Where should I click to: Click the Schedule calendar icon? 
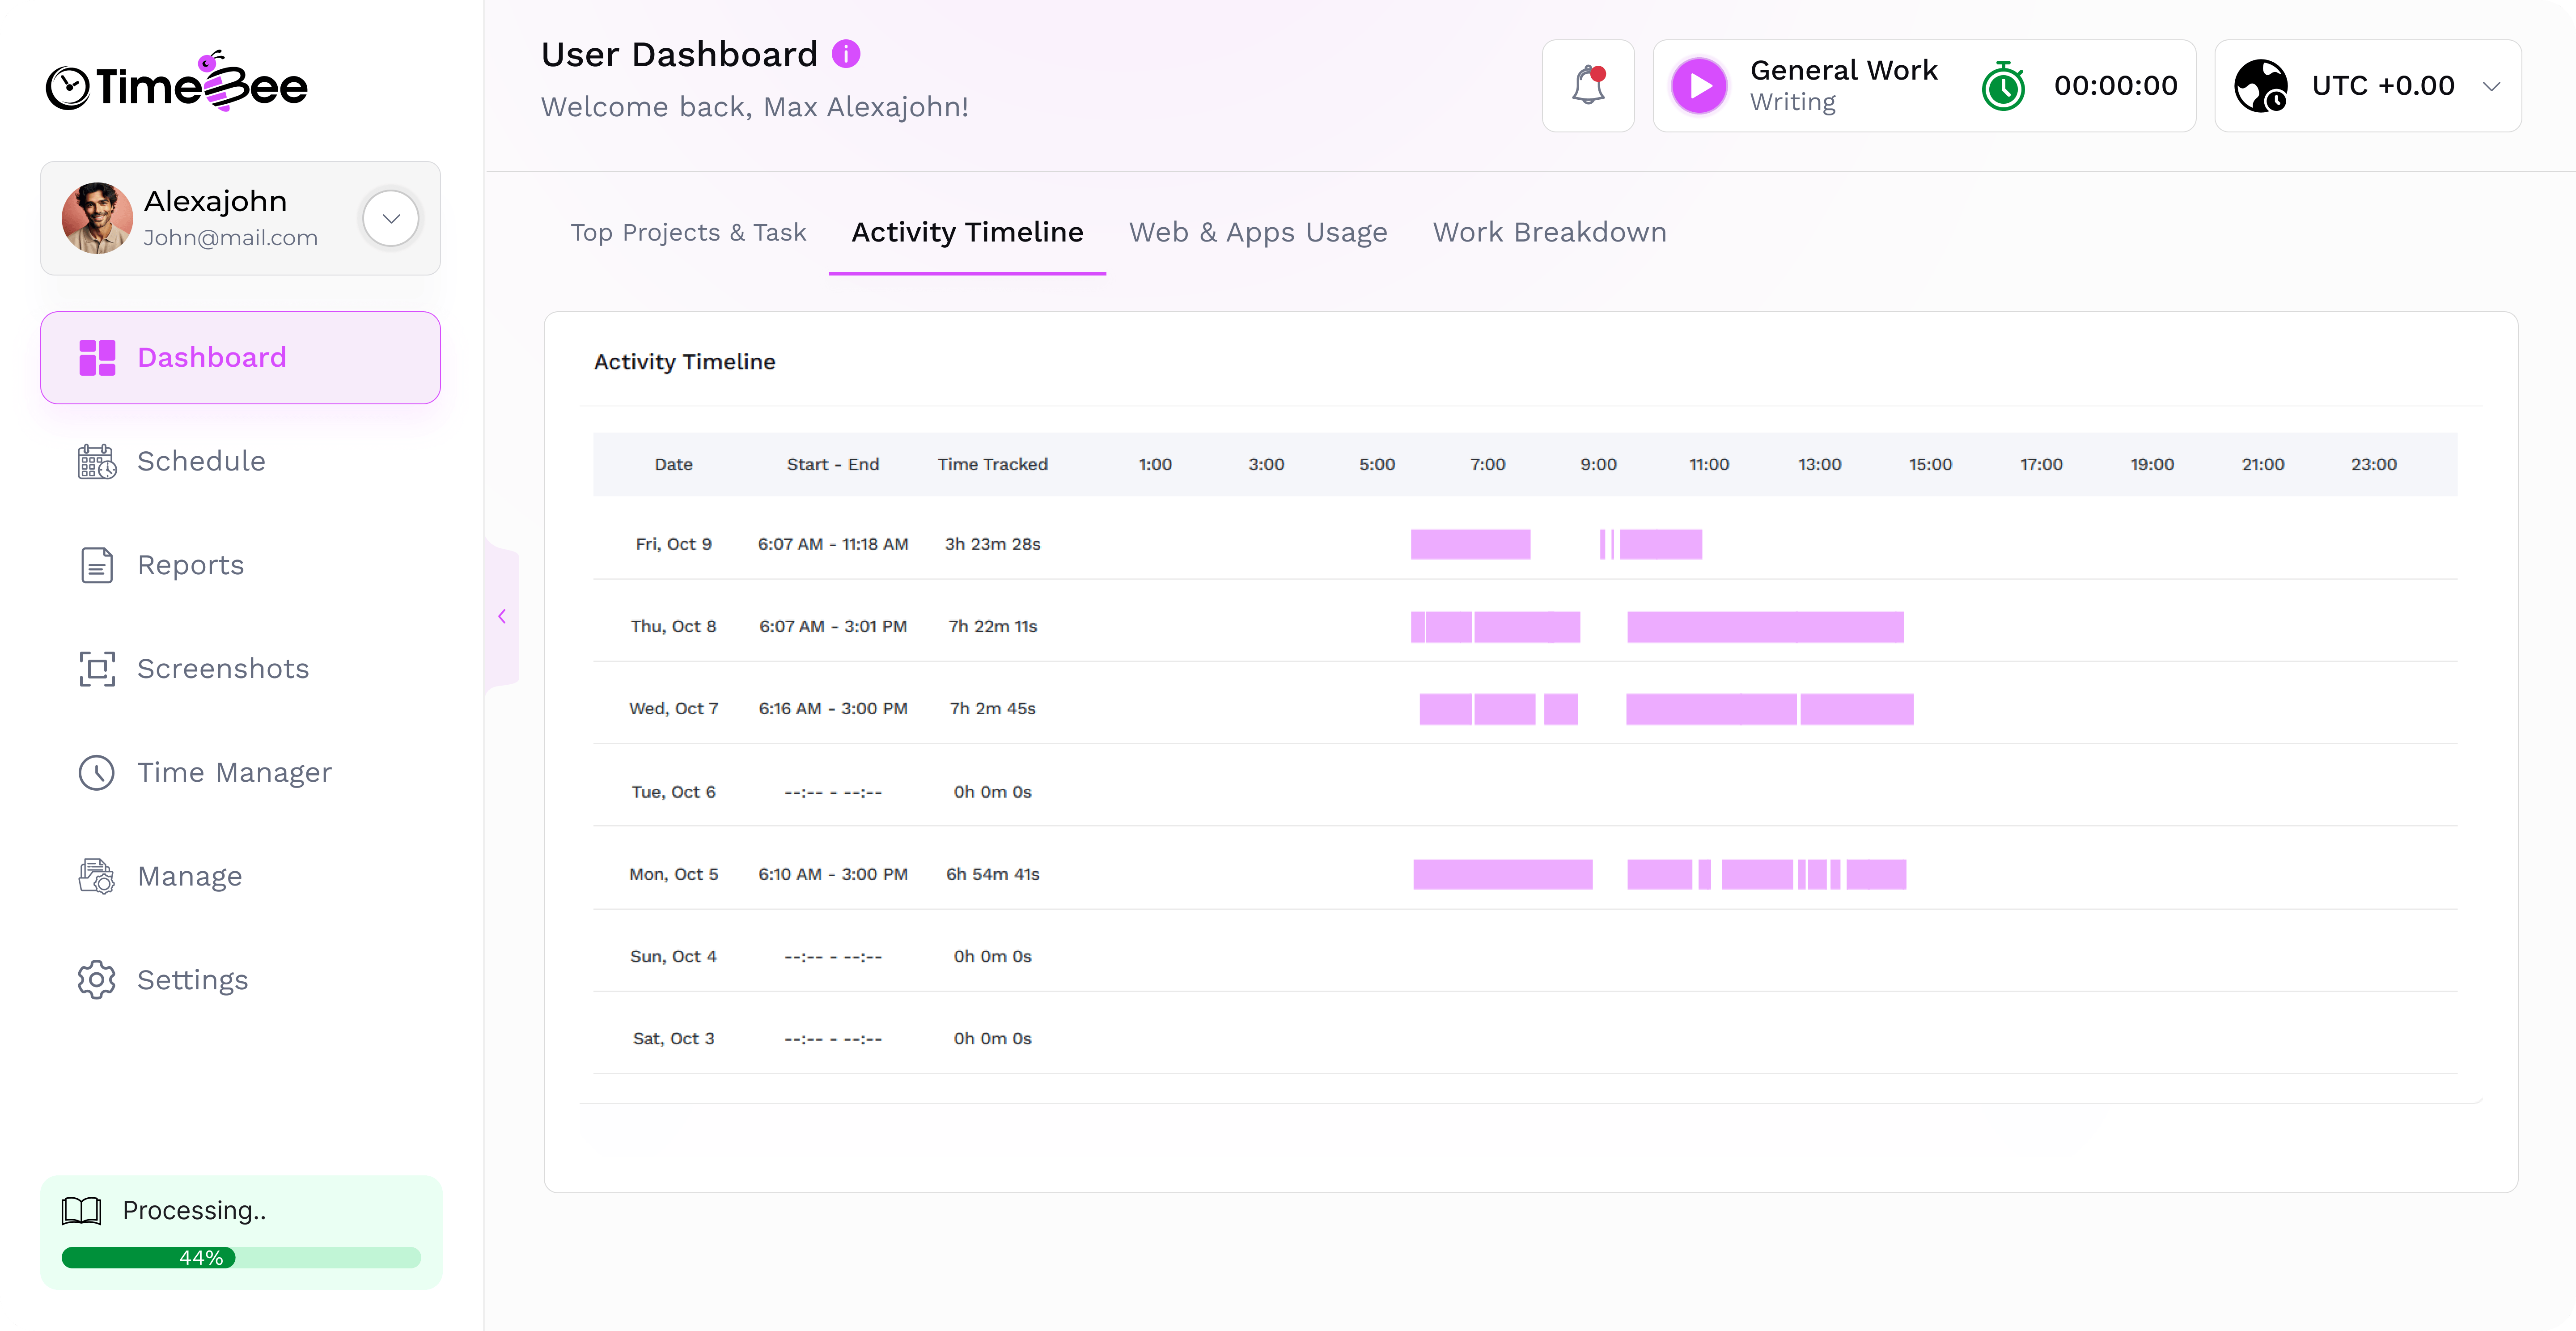coord(97,462)
